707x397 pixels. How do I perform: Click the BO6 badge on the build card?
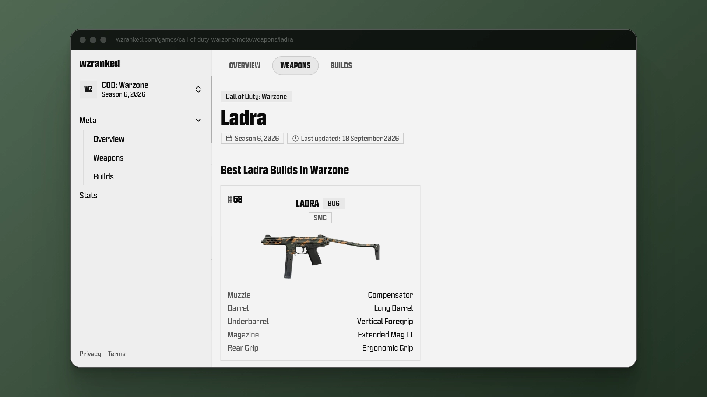point(333,203)
